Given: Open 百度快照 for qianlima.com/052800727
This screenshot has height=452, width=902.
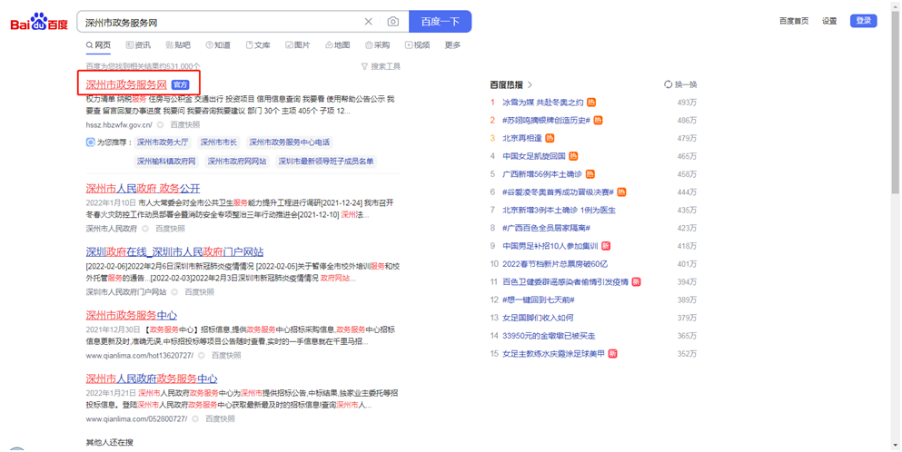Looking at the screenshot, I should [221, 418].
